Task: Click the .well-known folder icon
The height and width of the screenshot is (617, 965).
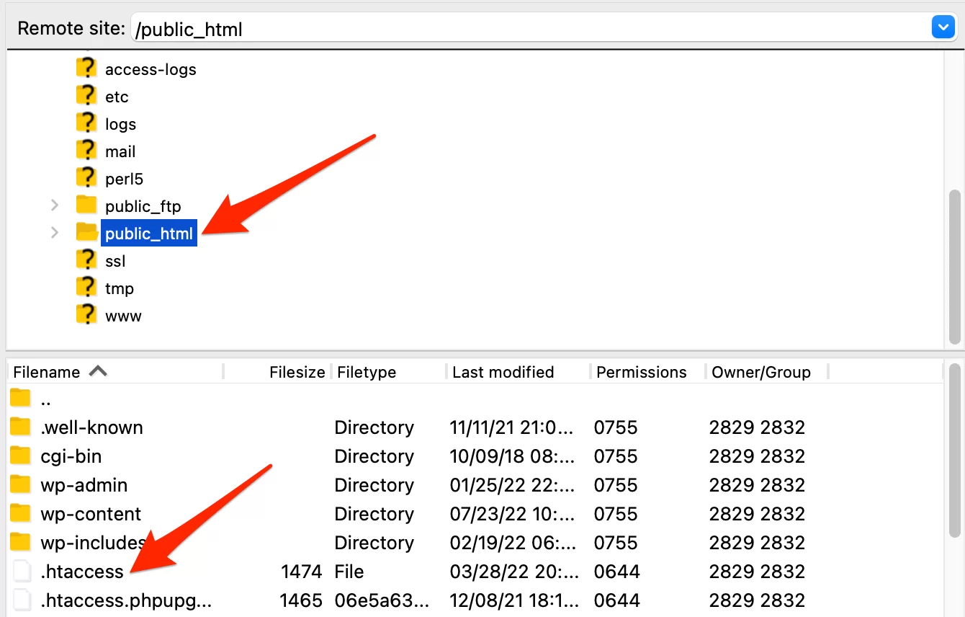Action: click(21, 427)
